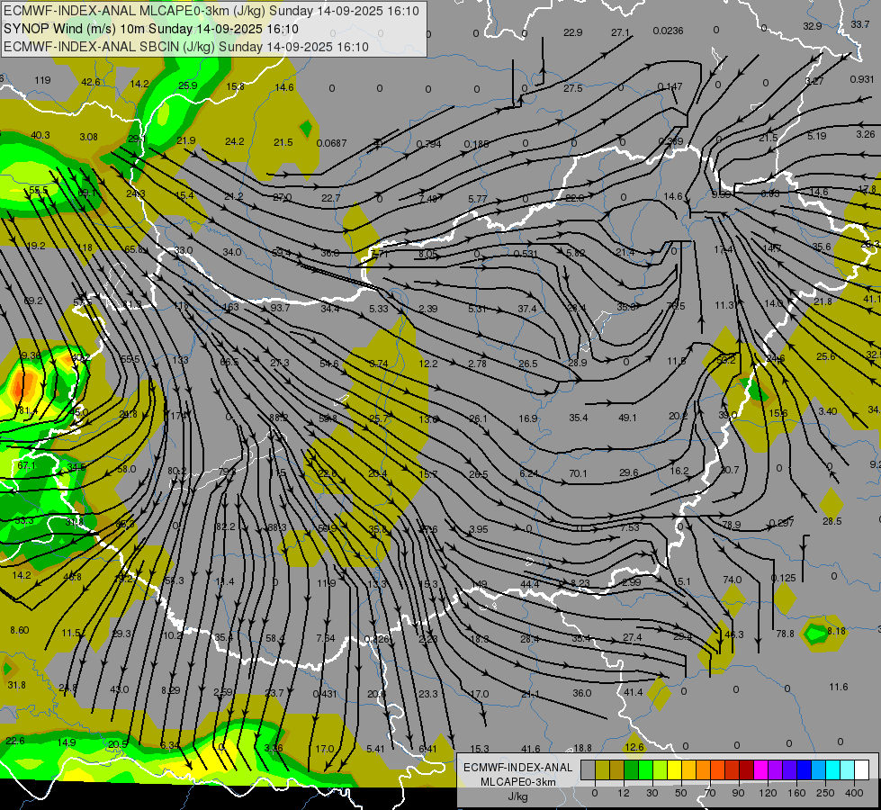Click legend scale value 12

click(624, 793)
